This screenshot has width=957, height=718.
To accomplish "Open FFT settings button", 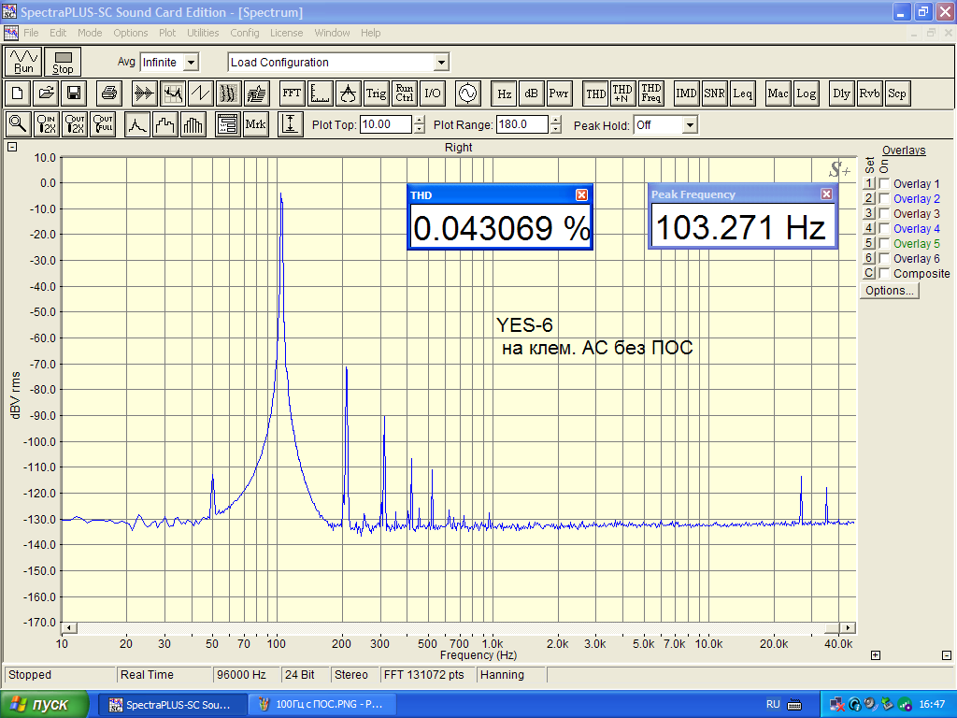I will tap(292, 93).
